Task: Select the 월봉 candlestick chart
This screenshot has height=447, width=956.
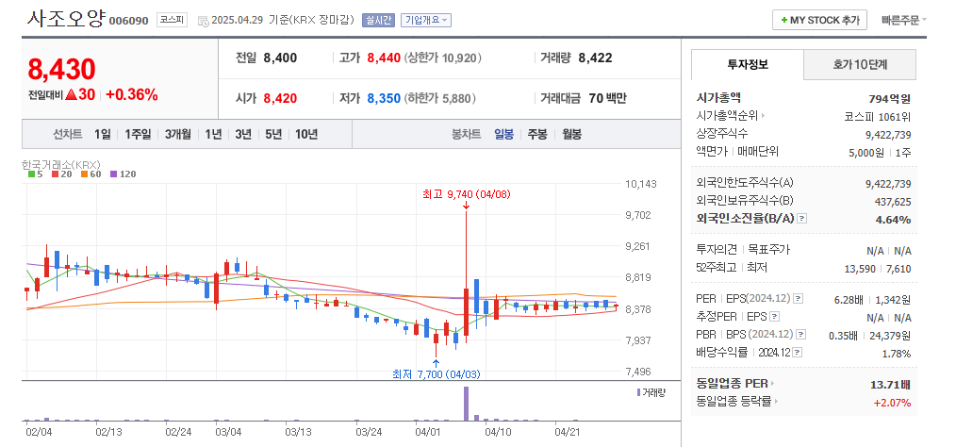Action: (571, 134)
